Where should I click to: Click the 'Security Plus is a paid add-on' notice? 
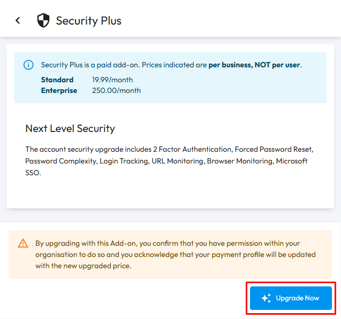coord(90,65)
